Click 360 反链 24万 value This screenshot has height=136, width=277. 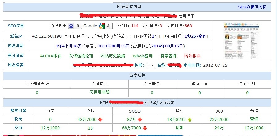219,128
